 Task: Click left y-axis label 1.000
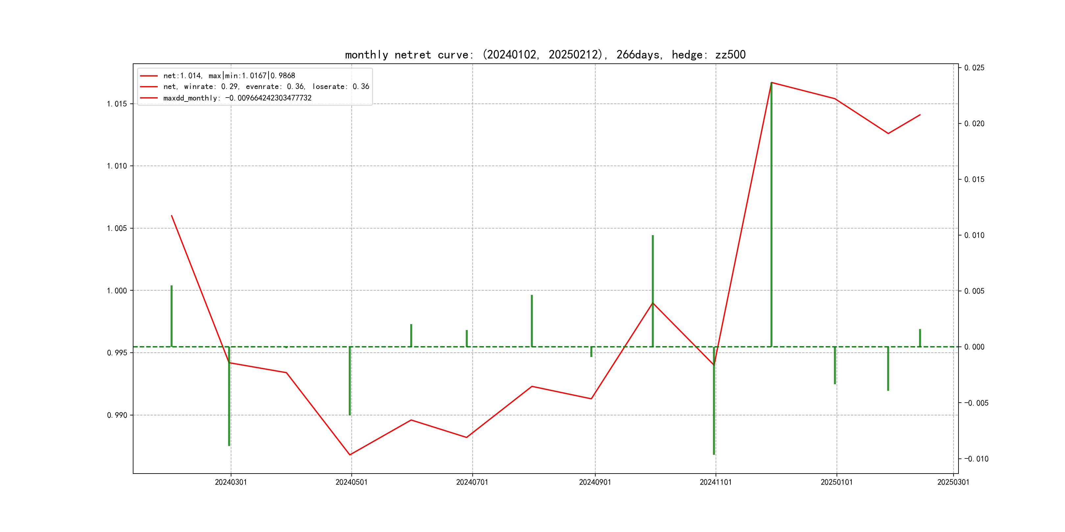pyautogui.click(x=117, y=291)
